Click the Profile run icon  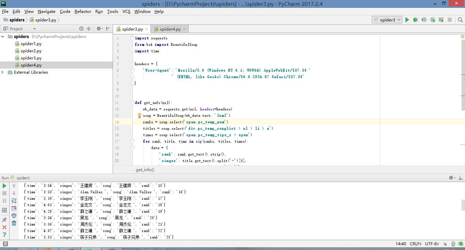click(433, 20)
